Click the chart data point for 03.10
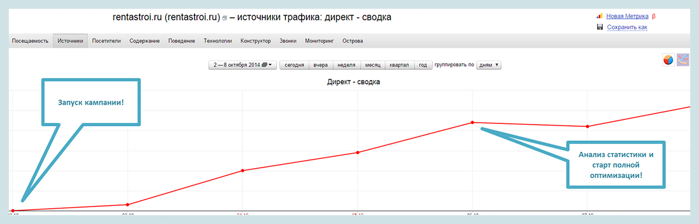This screenshot has width=699, height=224. coord(127,204)
